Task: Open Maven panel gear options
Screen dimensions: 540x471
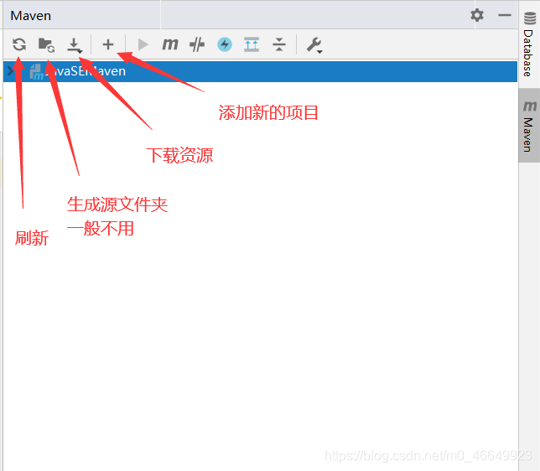Action: point(477,15)
